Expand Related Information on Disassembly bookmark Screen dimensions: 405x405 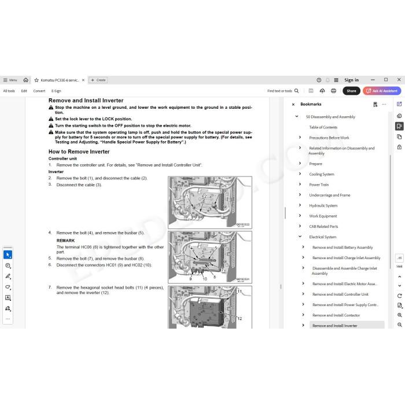300,148
